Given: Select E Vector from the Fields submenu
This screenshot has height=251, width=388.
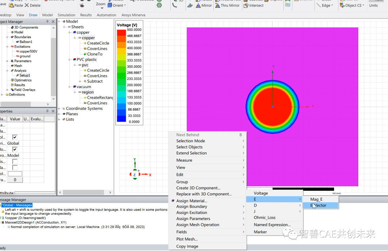Looking at the screenshot, I should tap(319, 205).
